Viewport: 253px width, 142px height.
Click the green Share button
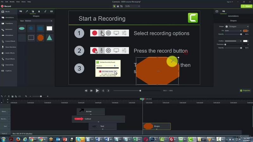tap(246, 6)
